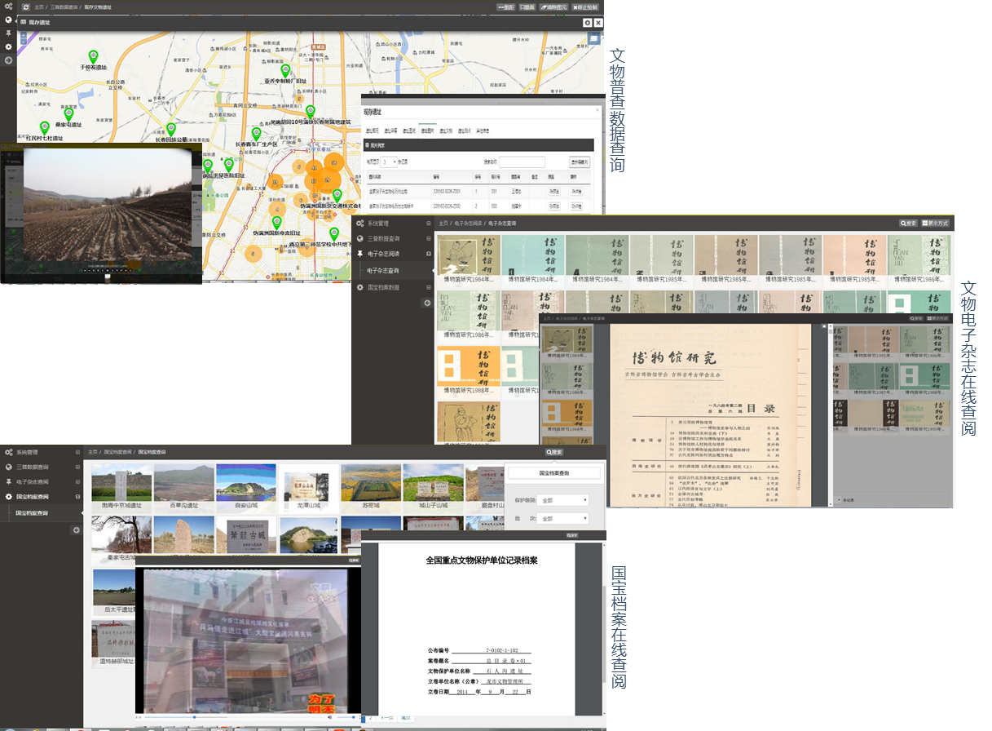992x731 pixels.
Task: Open the 保护级别 dropdown
Action: [x=562, y=500]
